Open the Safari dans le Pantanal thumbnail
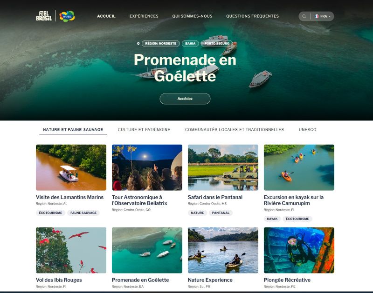The width and height of the screenshot is (373, 293). coord(223,167)
